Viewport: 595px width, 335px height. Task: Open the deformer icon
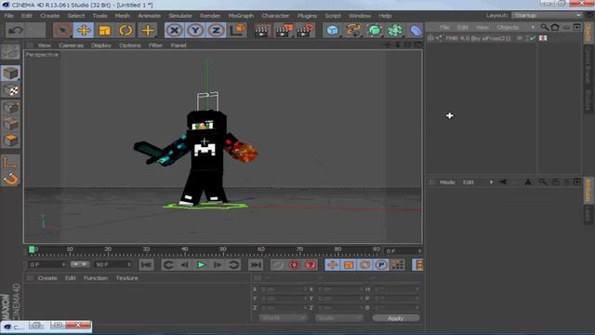[416, 30]
